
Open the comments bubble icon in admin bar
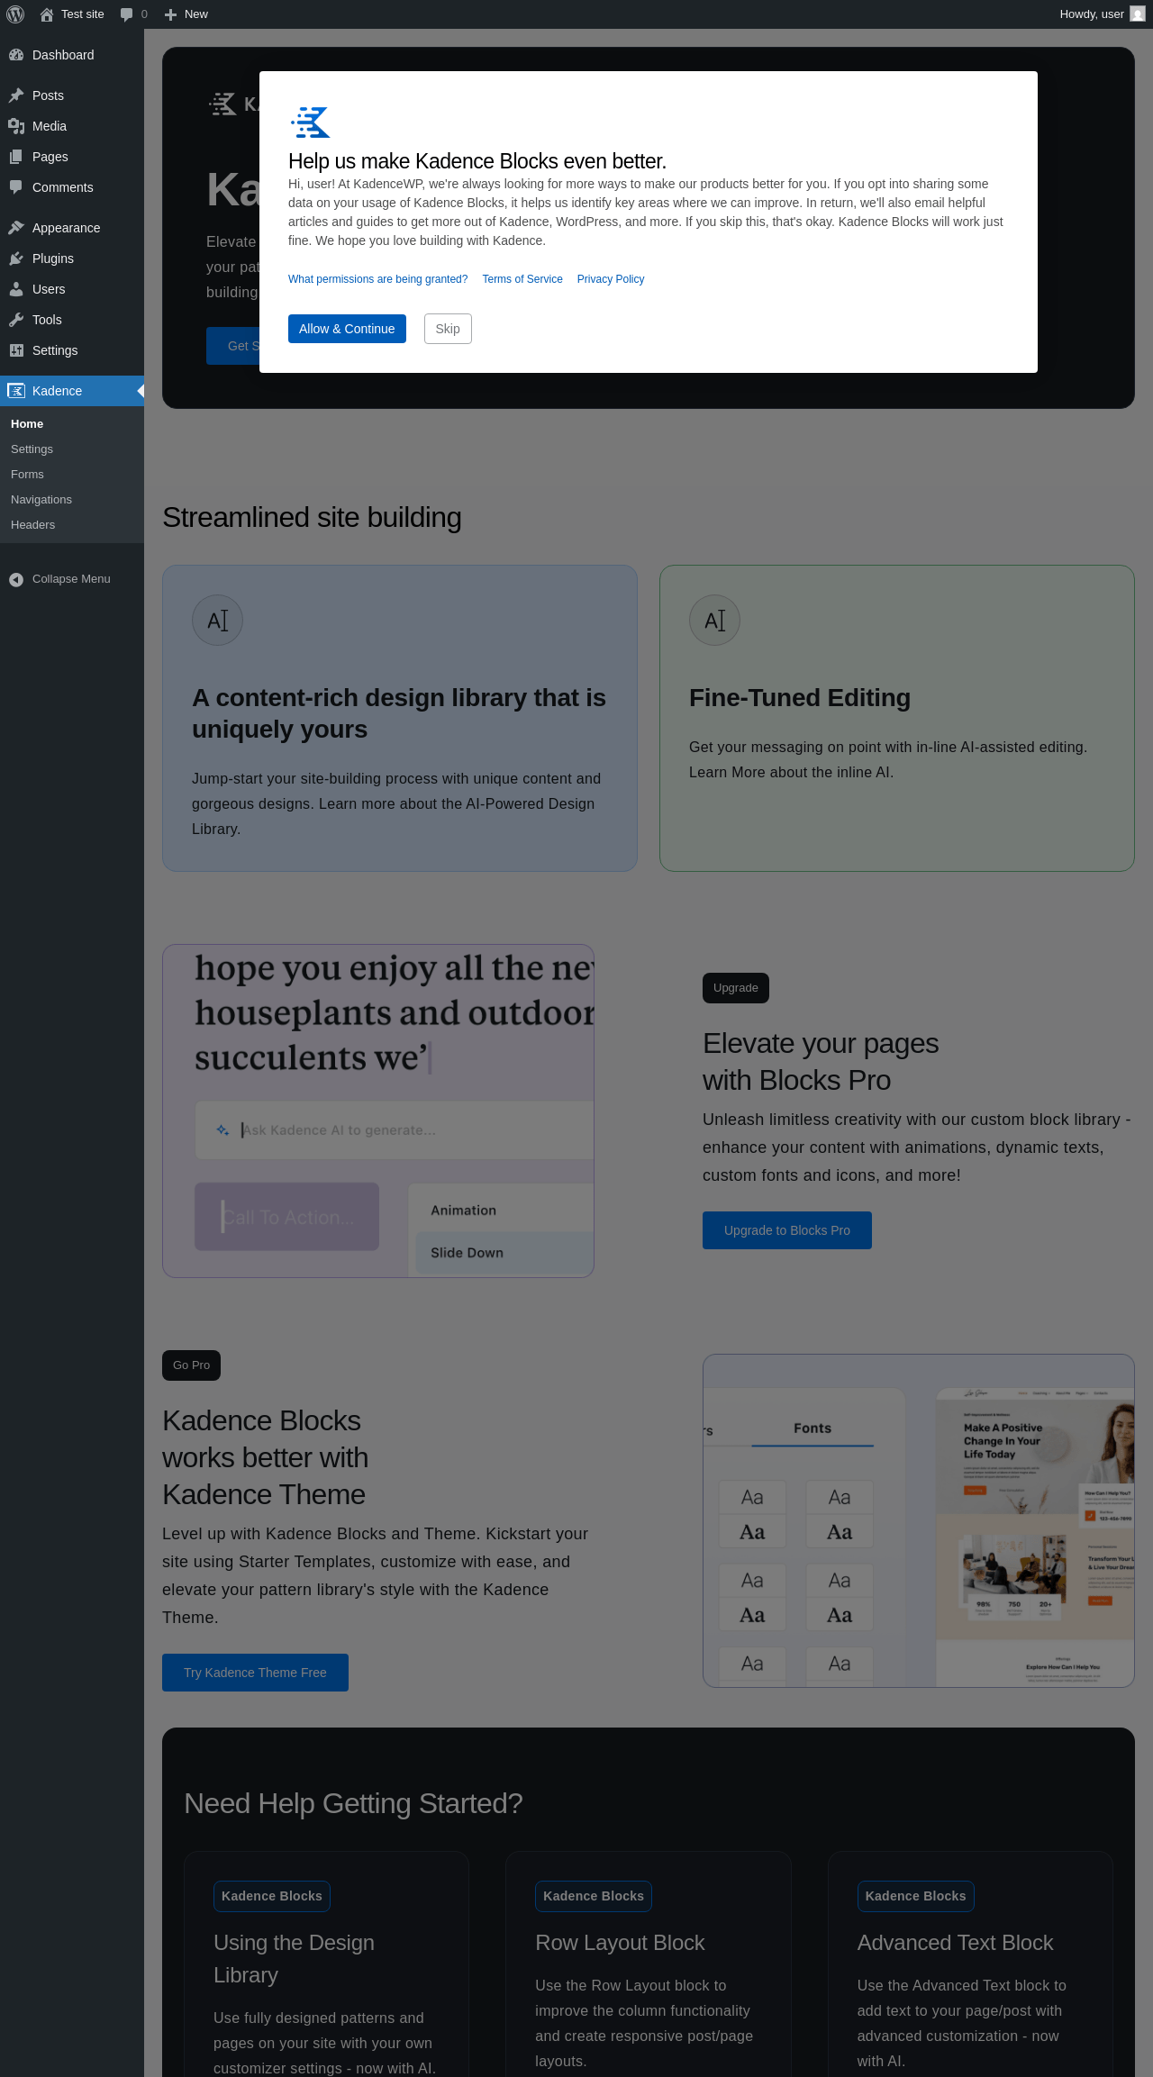click(126, 14)
